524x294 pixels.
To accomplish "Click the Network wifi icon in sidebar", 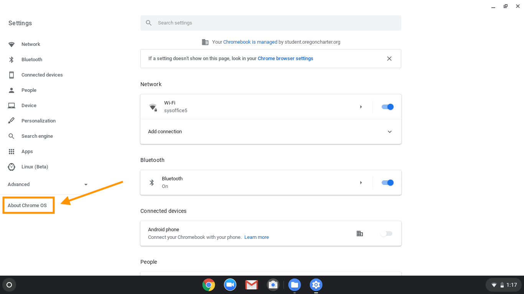I will (x=12, y=44).
